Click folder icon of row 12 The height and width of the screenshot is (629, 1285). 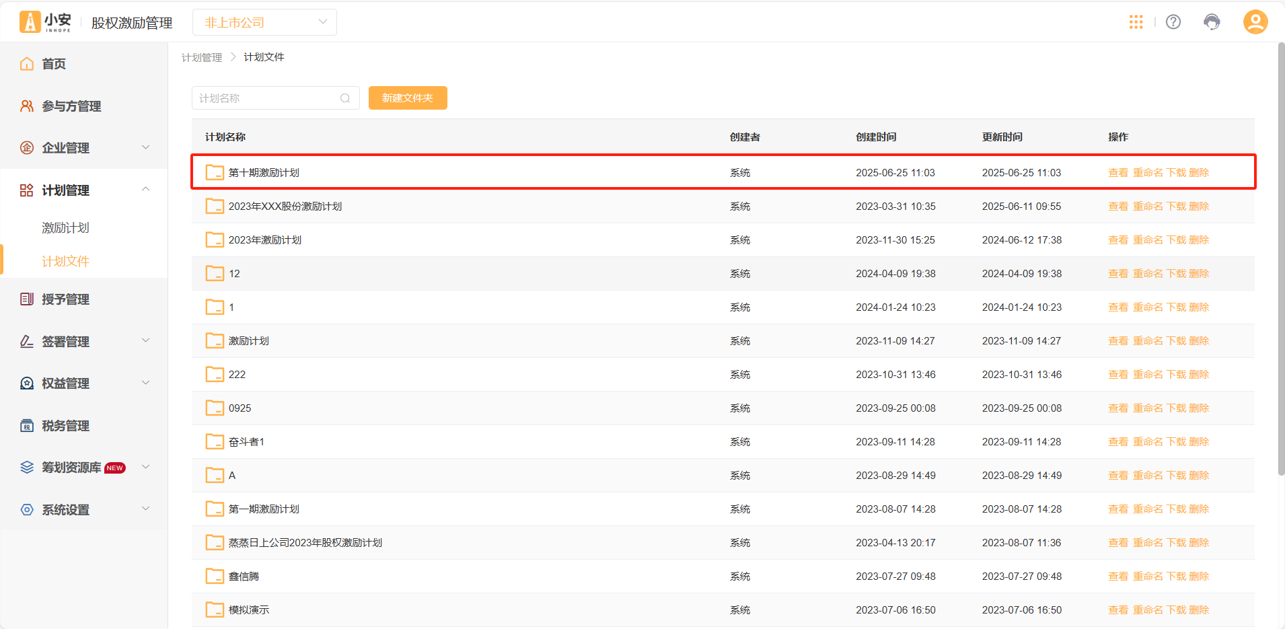tap(215, 273)
